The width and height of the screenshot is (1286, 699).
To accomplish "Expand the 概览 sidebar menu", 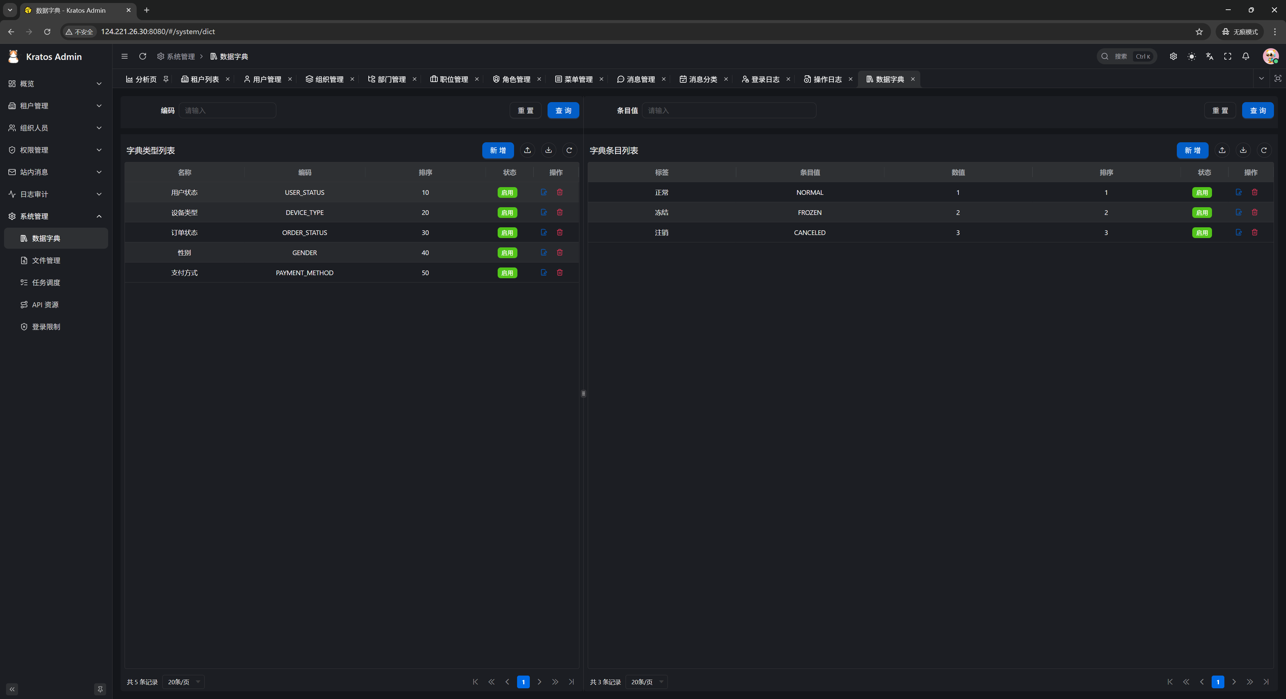I will 56,84.
